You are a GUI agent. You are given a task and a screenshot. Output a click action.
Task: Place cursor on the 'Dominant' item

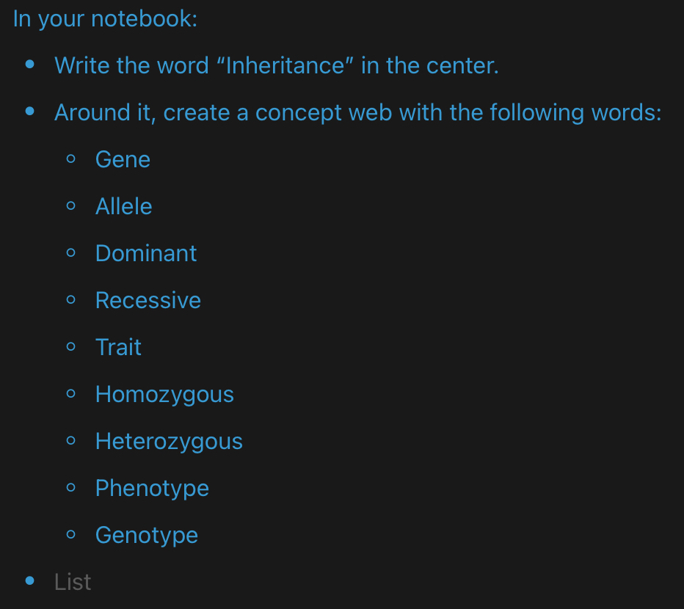[146, 254]
